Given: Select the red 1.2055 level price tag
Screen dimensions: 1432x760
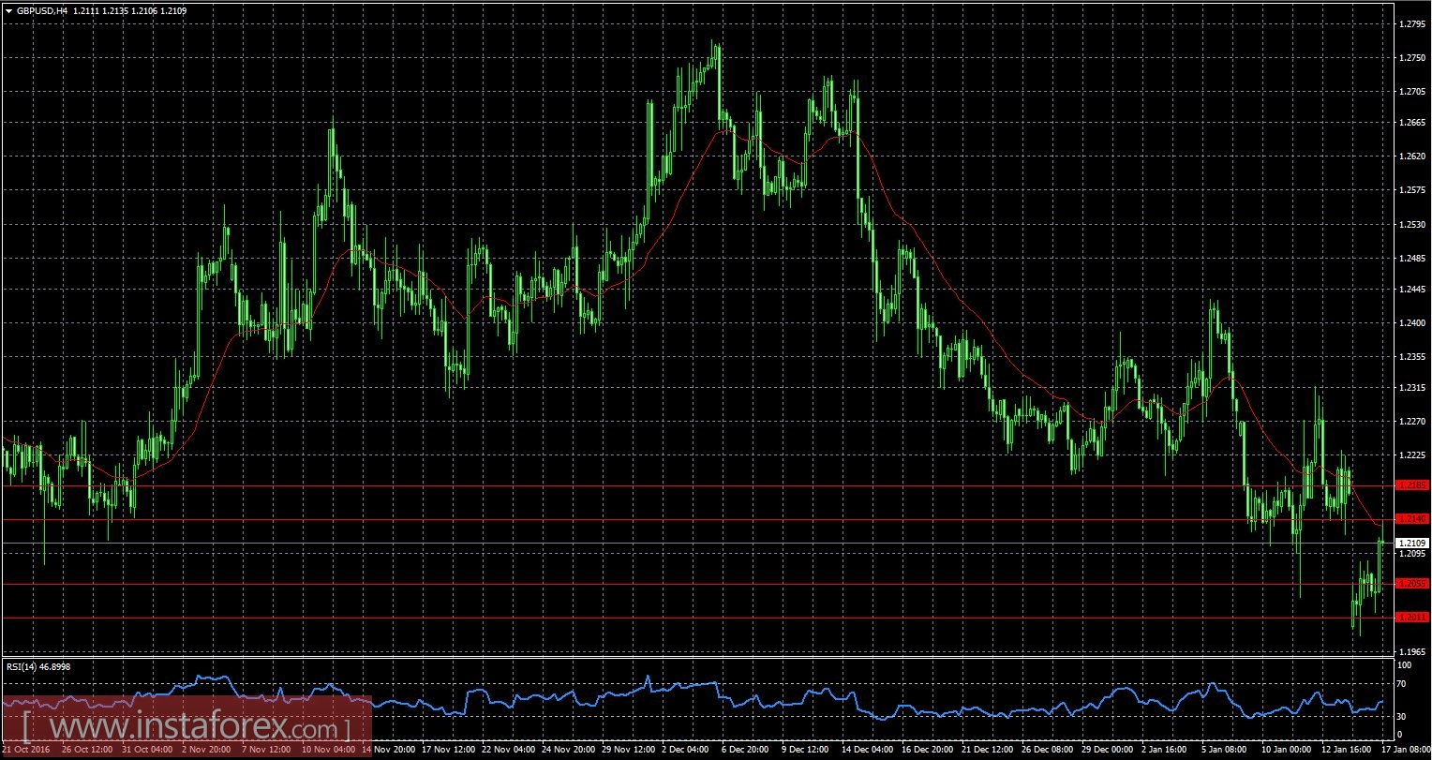Looking at the screenshot, I should pos(1412,584).
